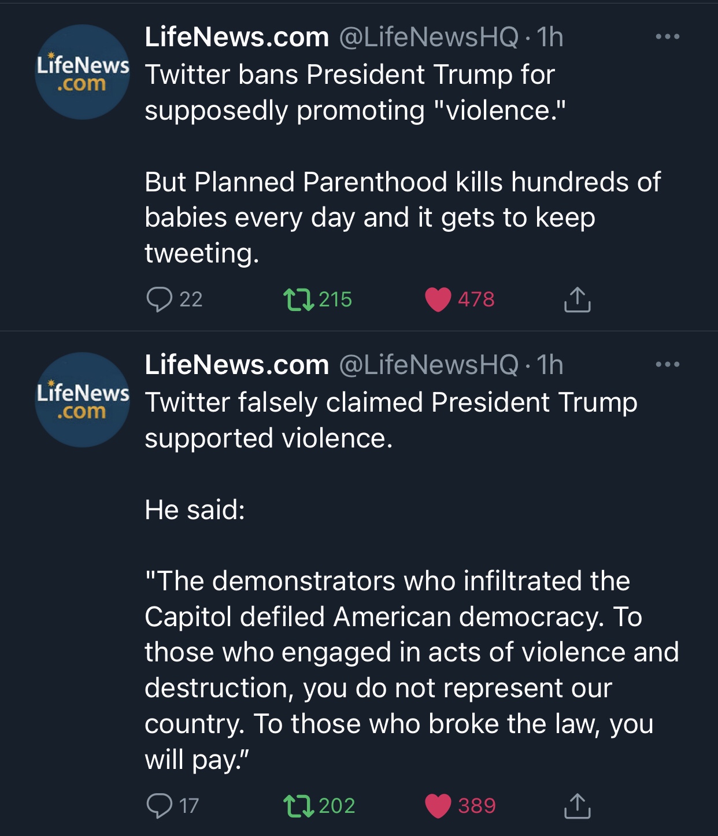Tap @LifeNewsHQ handle on second tweet
718x836 pixels.
coord(428,365)
